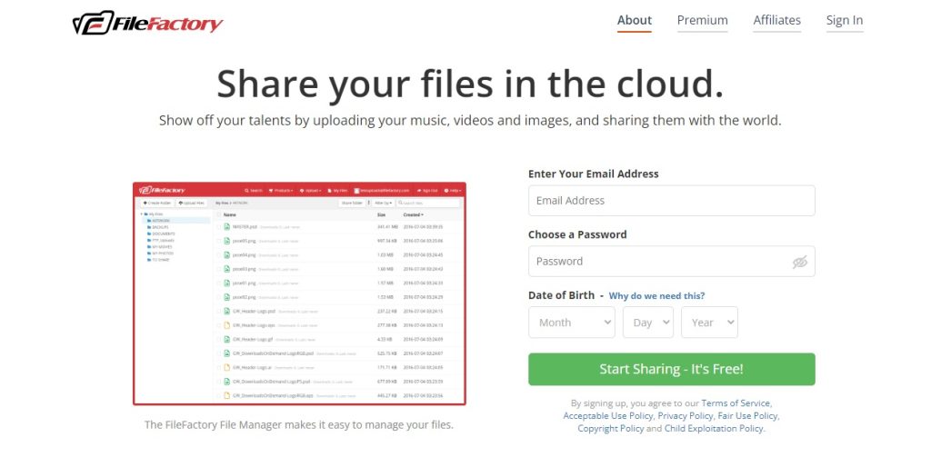Open the Child Exploitation Policy link
The image size is (931, 467).
point(714,428)
